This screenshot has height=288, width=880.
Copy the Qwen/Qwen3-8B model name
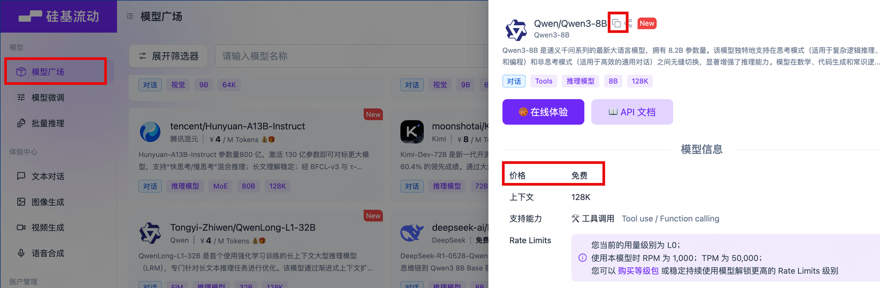click(617, 23)
